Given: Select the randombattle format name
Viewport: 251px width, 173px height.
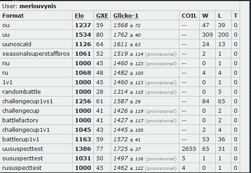Looking at the screenshot, I should tap(21, 91).
